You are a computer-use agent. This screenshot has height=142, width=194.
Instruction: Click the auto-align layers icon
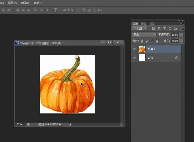click(x=55, y=10)
